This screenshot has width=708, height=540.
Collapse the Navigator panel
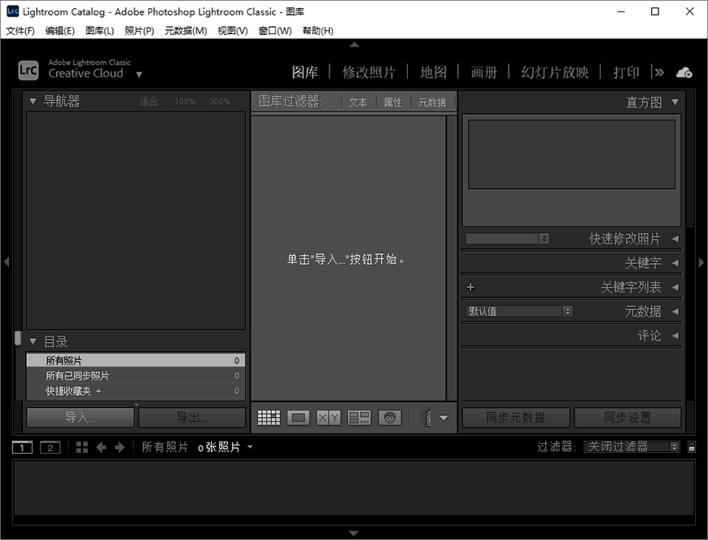click(33, 102)
